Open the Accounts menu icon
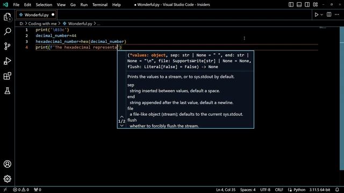344x193 pixels. (7, 164)
